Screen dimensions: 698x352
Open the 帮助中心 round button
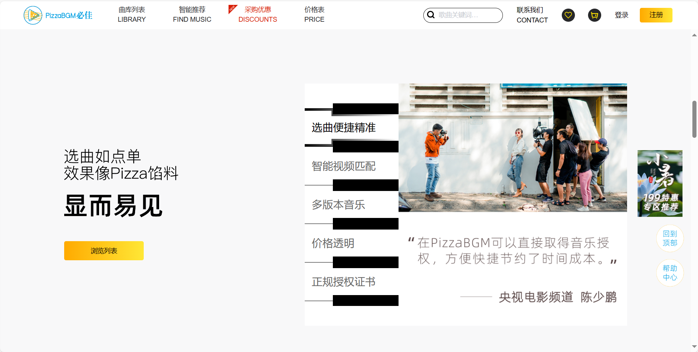pyautogui.click(x=670, y=273)
